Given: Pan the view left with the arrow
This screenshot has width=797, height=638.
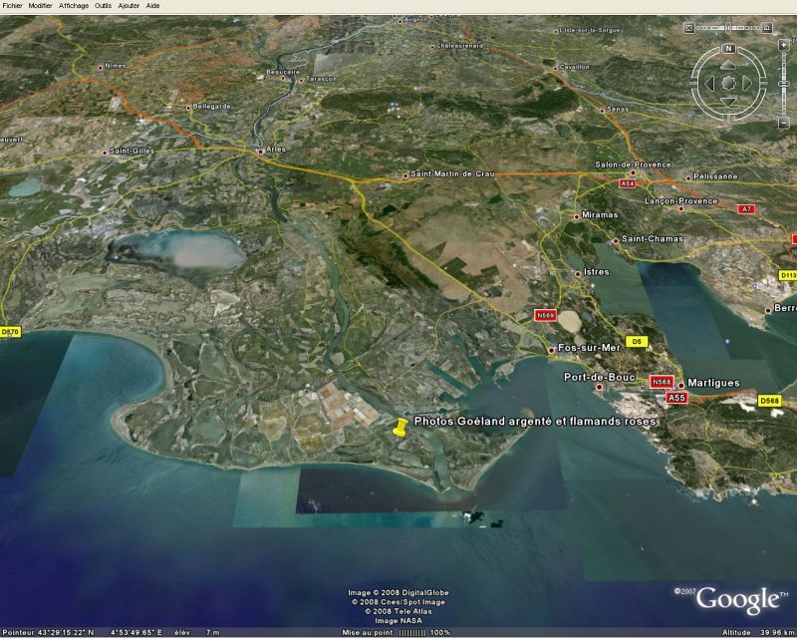Looking at the screenshot, I should click(x=709, y=83).
